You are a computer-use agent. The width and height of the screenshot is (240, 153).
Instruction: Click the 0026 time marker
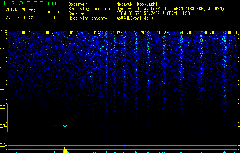pyautogui.click(x=141, y=33)
